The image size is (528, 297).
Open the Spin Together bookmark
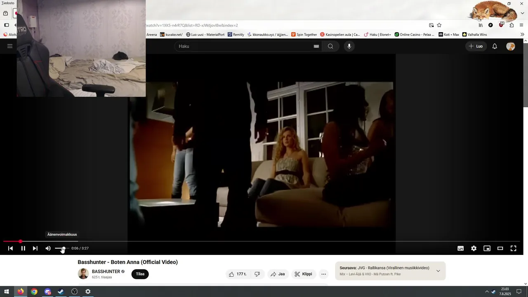(304, 35)
